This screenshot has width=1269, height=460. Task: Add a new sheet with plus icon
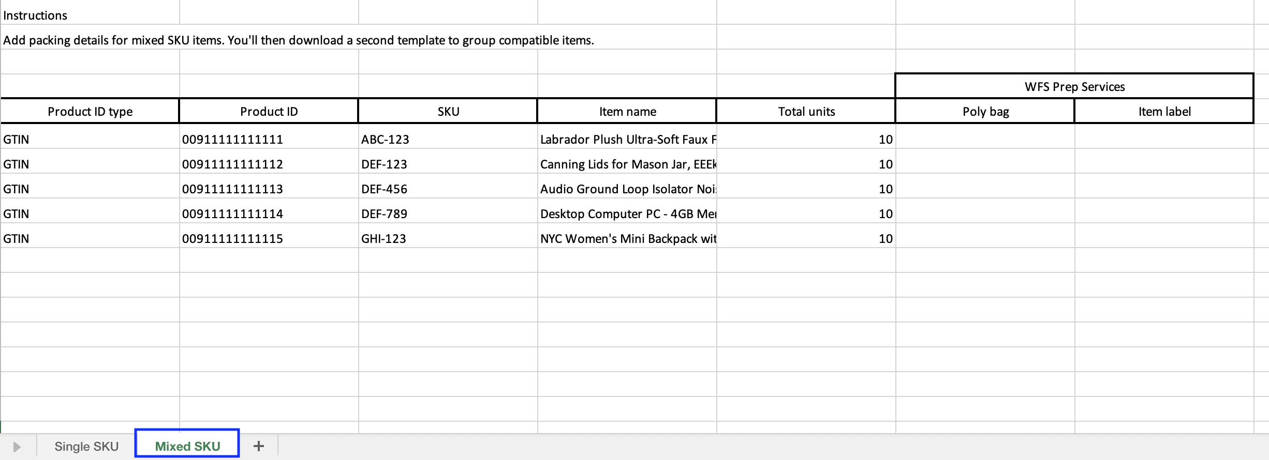259,446
